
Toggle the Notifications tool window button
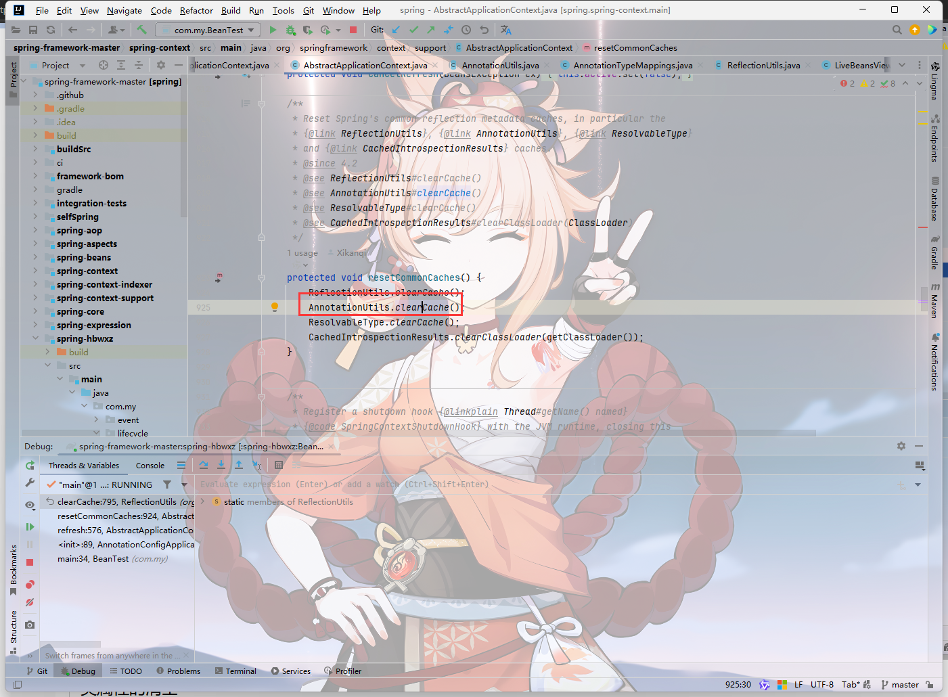point(934,362)
